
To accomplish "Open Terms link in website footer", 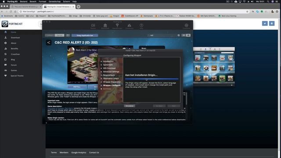I will pyautogui.click(x=54, y=152).
